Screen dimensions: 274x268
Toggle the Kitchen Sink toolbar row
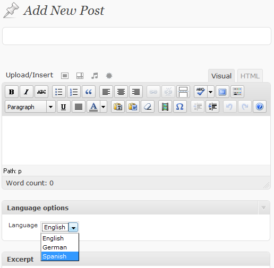[237, 92]
